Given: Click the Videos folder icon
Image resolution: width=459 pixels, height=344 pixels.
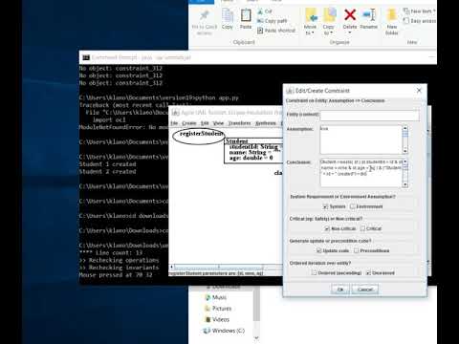Looking at the screenshot, I should (x=208, y=319).
